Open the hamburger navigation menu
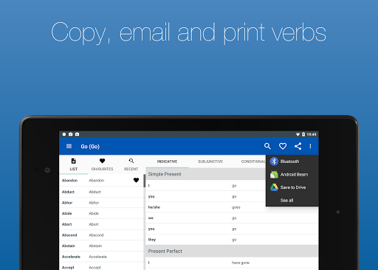378x270 pixels. coord(69,146)
